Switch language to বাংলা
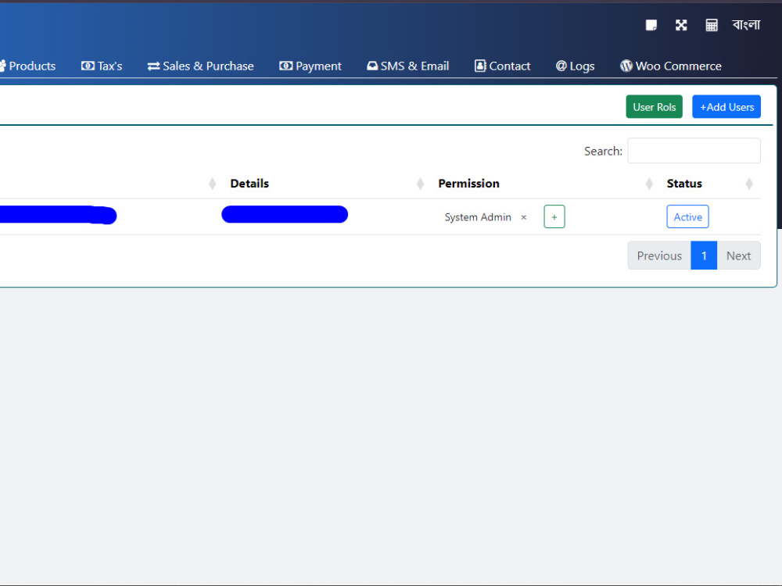 click(745, 25)
